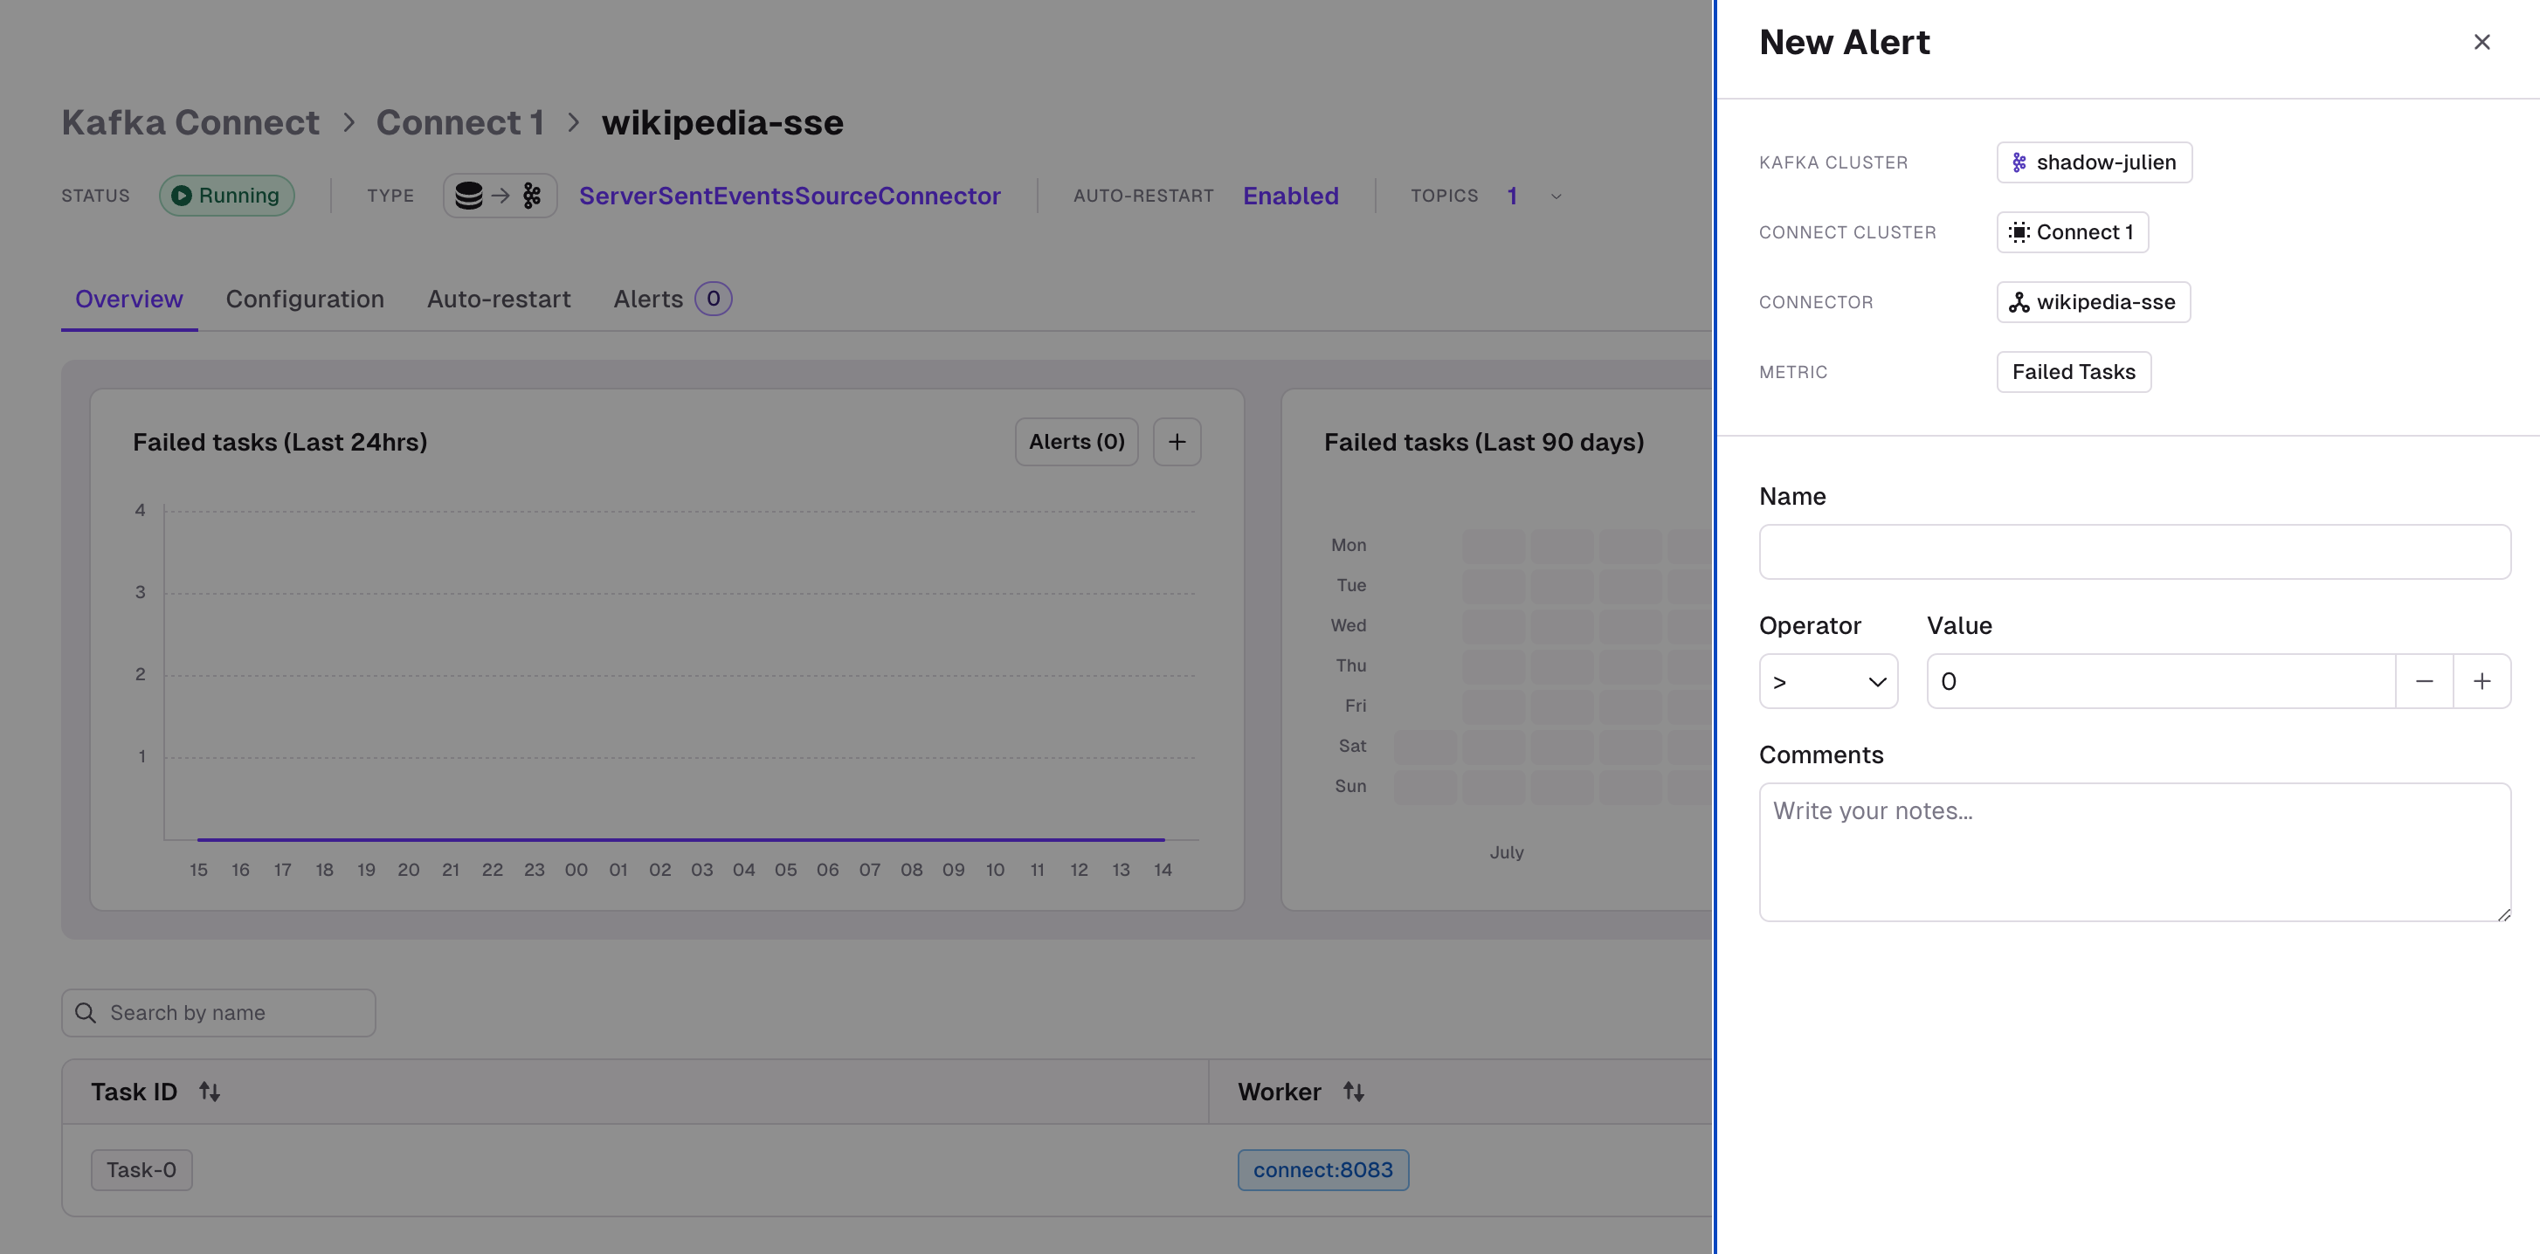This screenshot has width=2540, height=1254.
Task: Click the Comments notes textarea
Action: [2134, 851]
